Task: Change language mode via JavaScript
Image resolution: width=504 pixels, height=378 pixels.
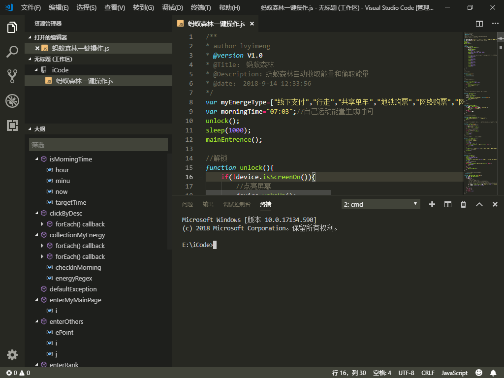Action: [454, 373]
